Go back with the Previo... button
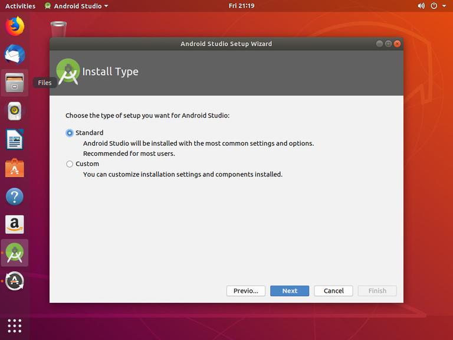This screenshot has width=453, height=340. pos(246,291)
